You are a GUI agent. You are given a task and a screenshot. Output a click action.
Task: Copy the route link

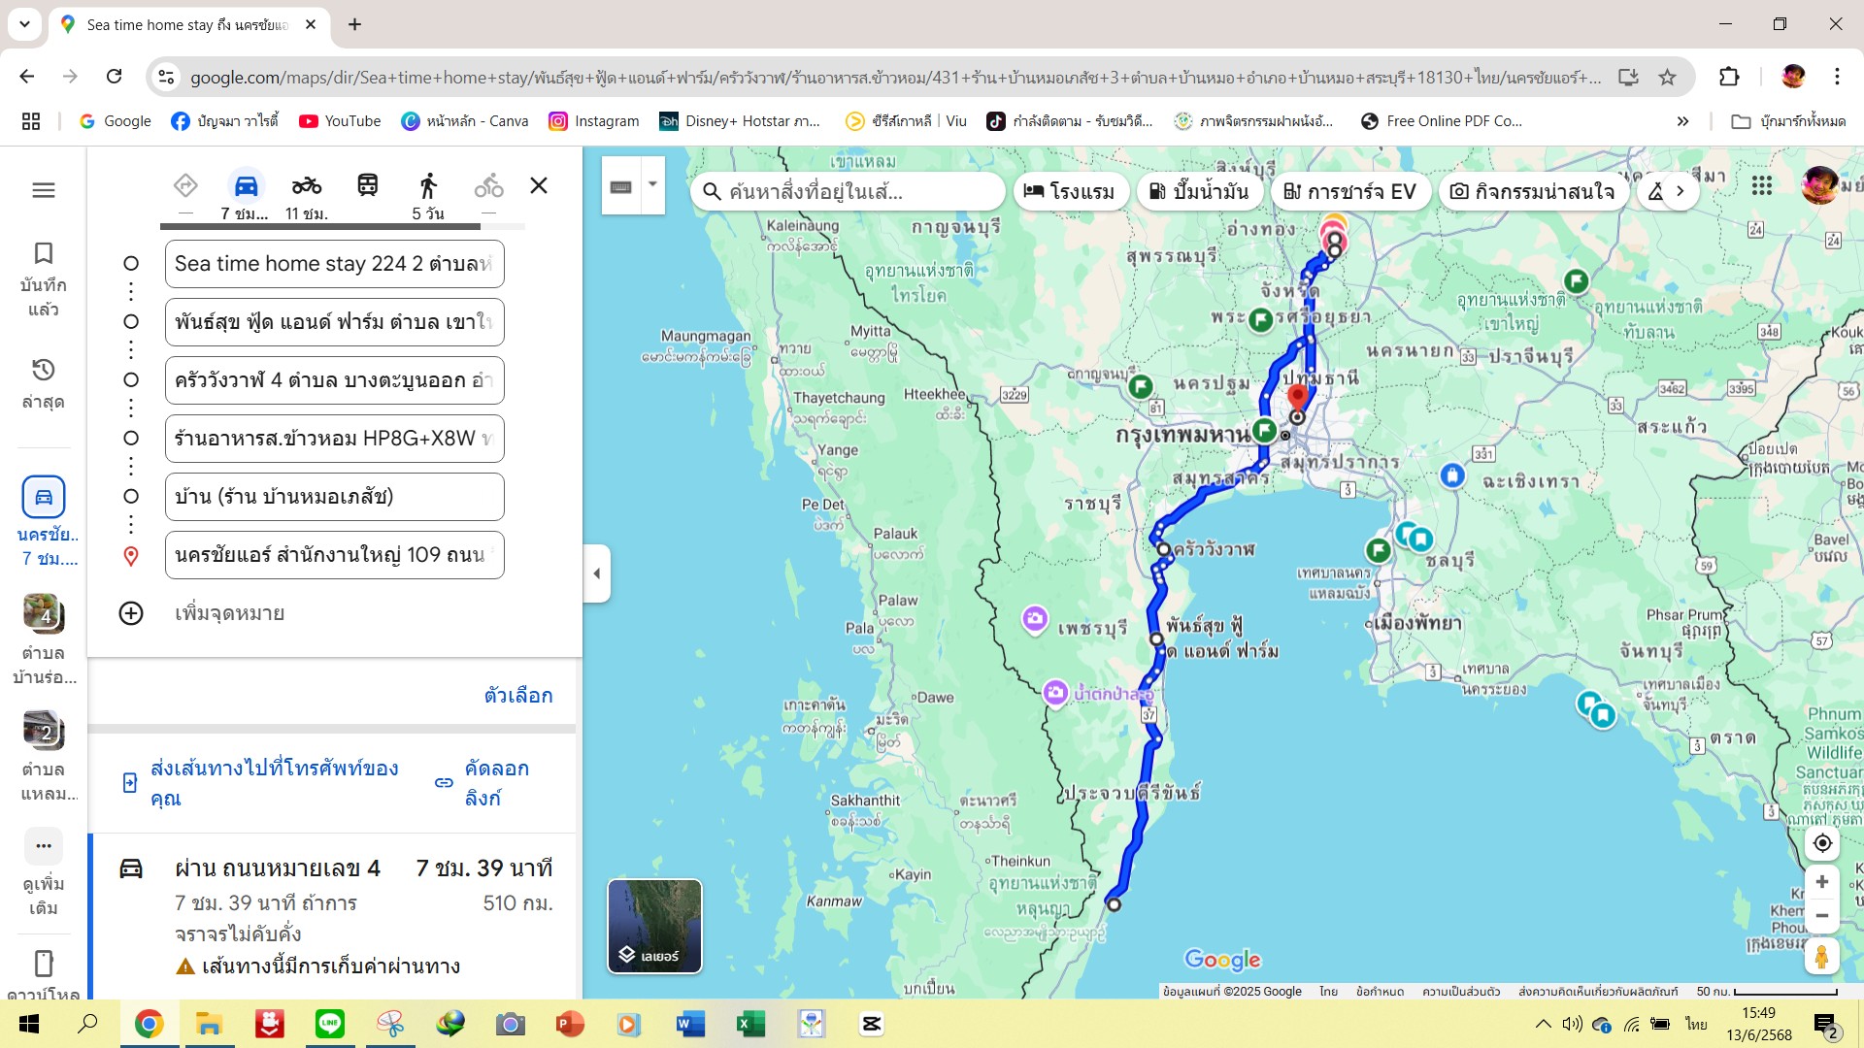tap(483, 783)
